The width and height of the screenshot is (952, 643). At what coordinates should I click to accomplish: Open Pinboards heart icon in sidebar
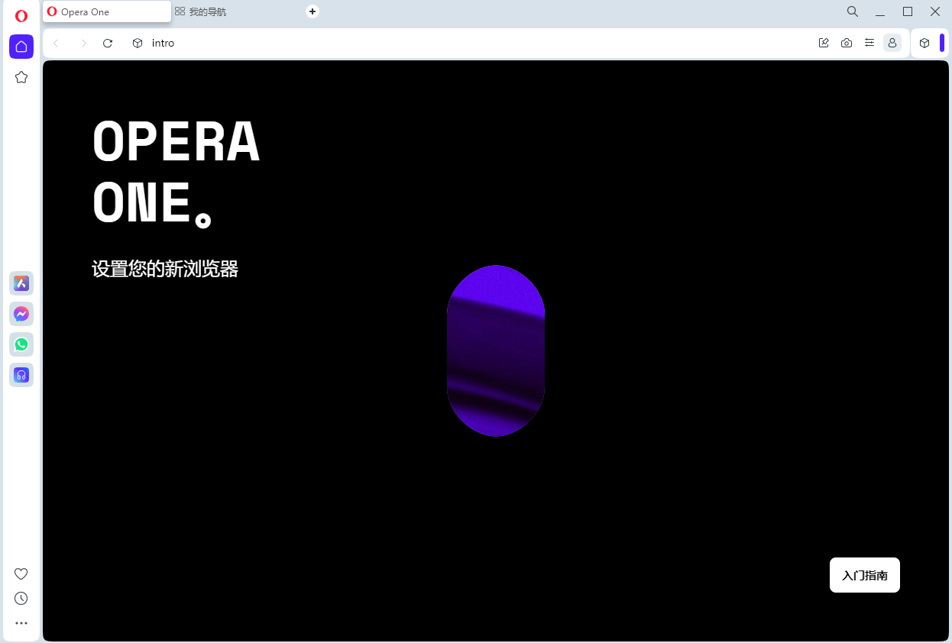click(21, 574)
